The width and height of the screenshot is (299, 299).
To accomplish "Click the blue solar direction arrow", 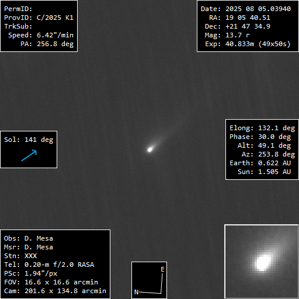I will pyautogui.click(x=29, y=155).
